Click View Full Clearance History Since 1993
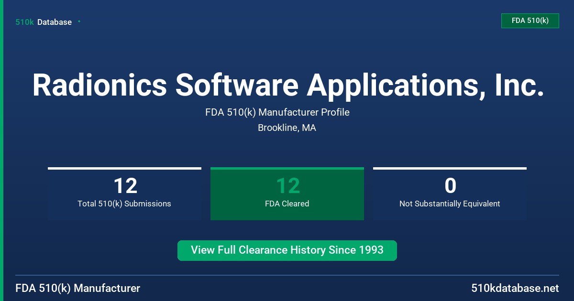This screenshot has width=574, height=301. [x=287, y=250]
